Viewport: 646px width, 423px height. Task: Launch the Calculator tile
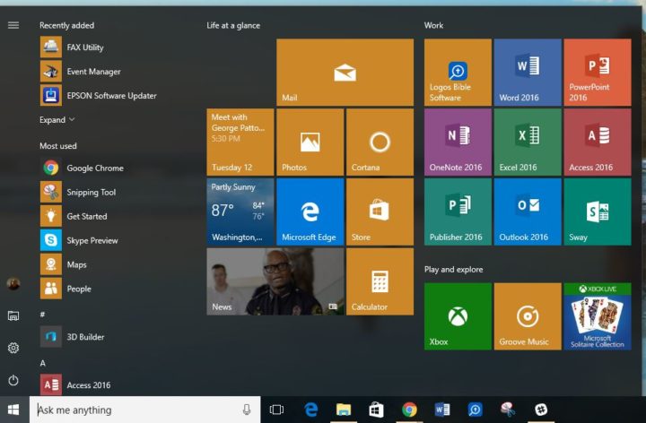(380, 281)
